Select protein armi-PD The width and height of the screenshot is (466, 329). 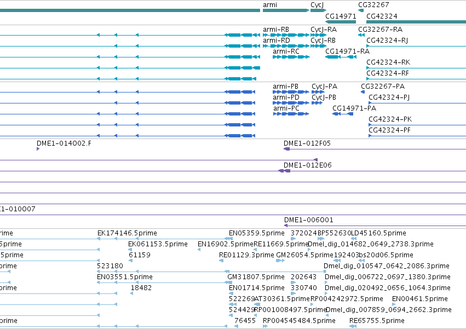[286, 97]
